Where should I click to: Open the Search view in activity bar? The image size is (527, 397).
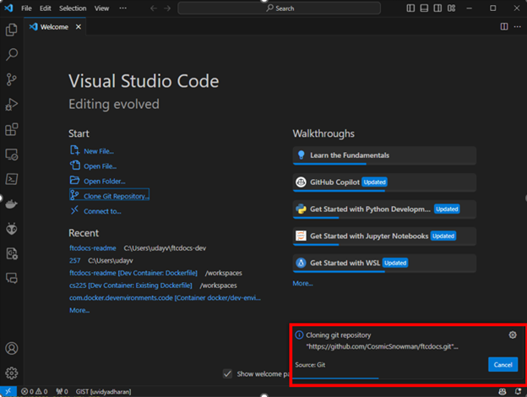(x=12, y=55)
